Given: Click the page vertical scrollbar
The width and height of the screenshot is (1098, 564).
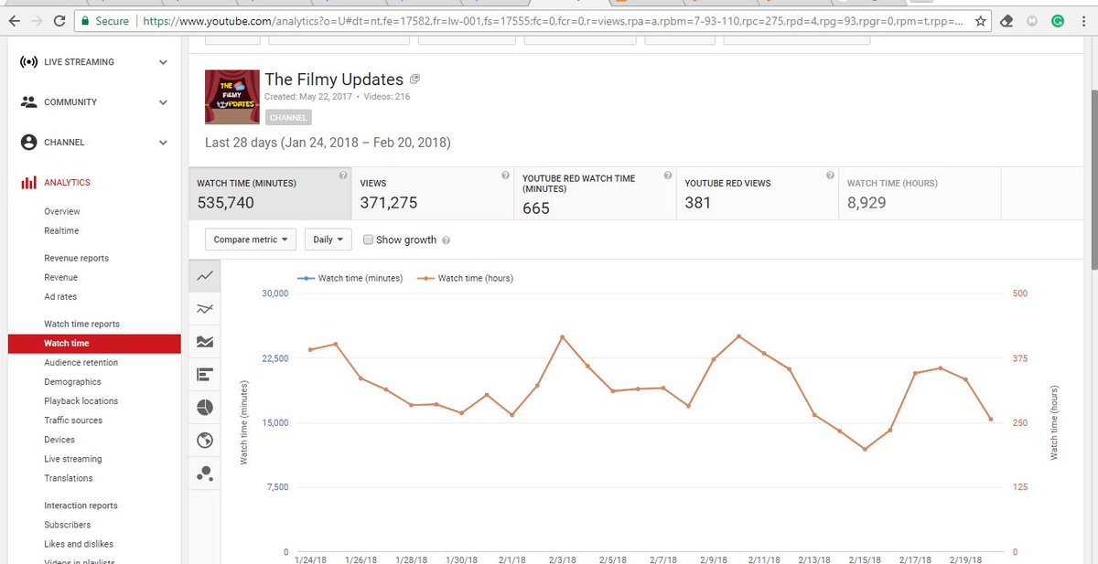Looking at the screenshot, I should pos(1093,179).
